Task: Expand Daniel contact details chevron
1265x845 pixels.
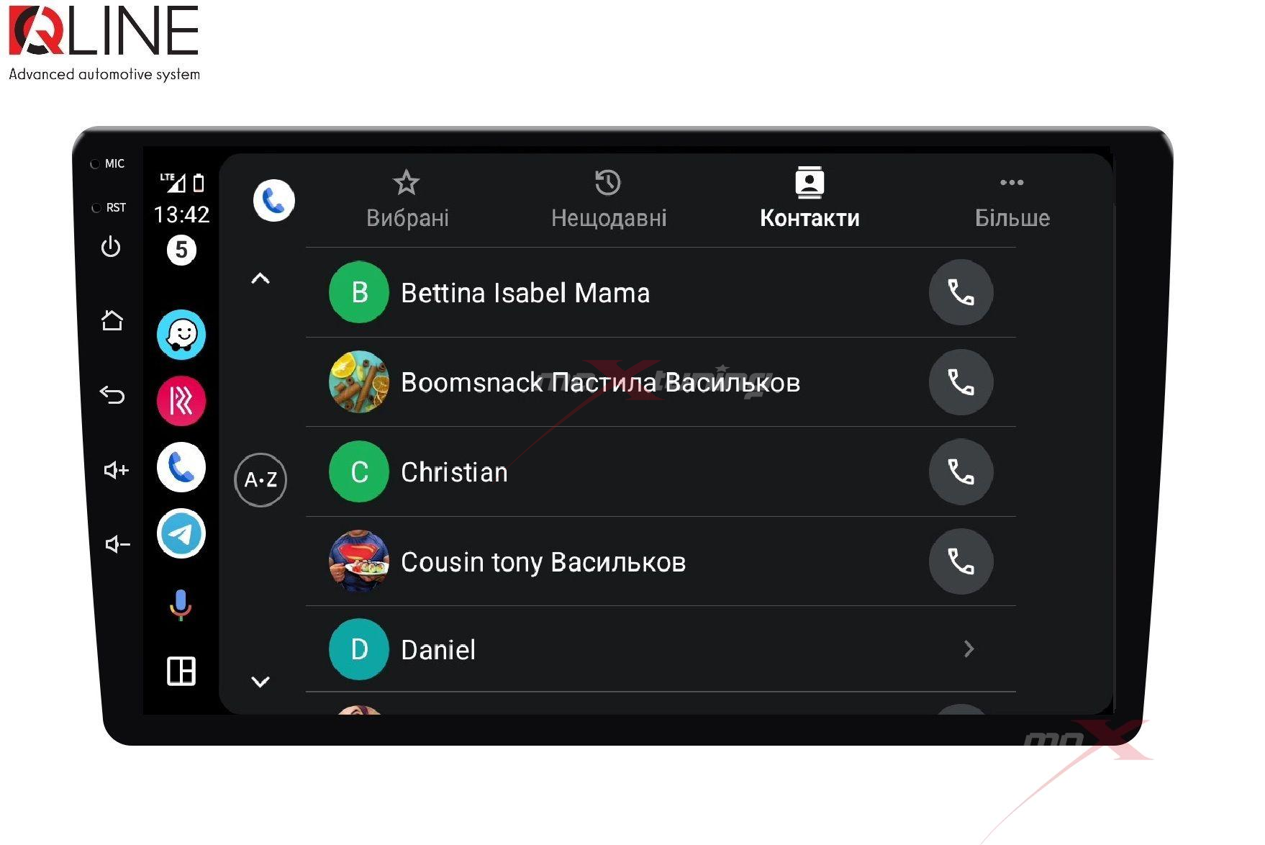Action: click(969, 649)
